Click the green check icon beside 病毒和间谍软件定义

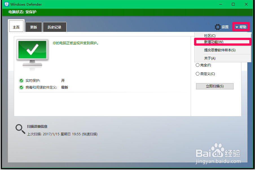(21, 87)
